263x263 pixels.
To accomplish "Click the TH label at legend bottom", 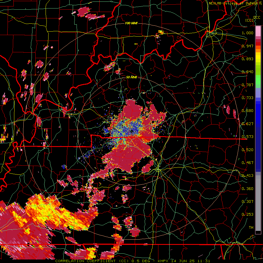I will (251, 228).
